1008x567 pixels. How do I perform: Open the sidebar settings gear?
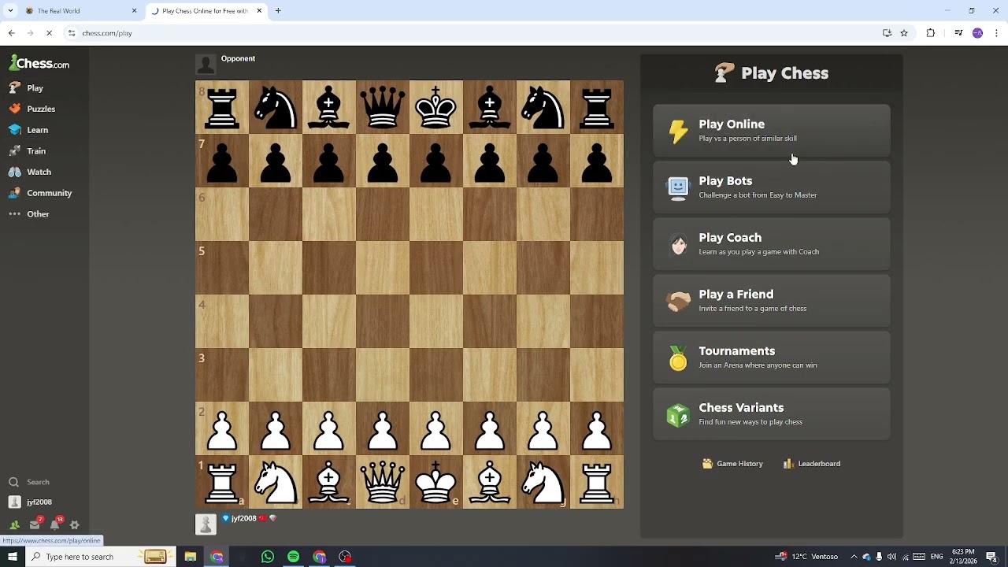click(75, 524)
